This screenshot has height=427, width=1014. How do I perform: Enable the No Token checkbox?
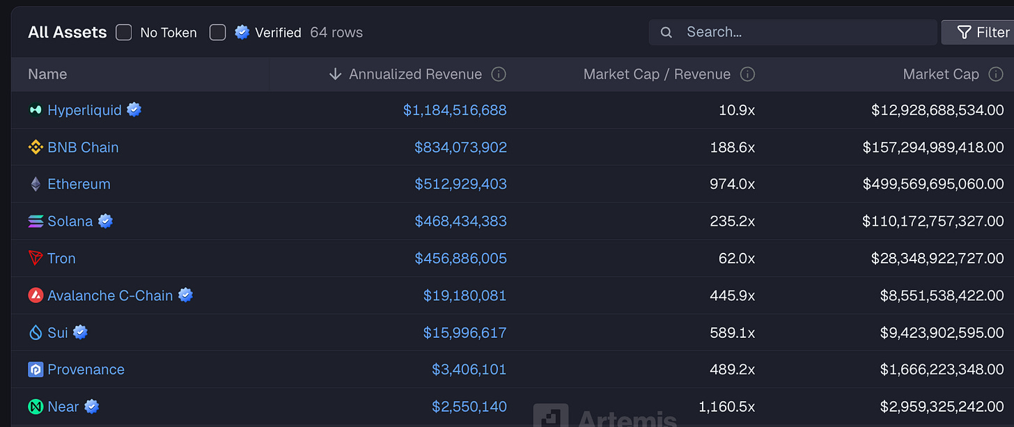tap(123, 32)
